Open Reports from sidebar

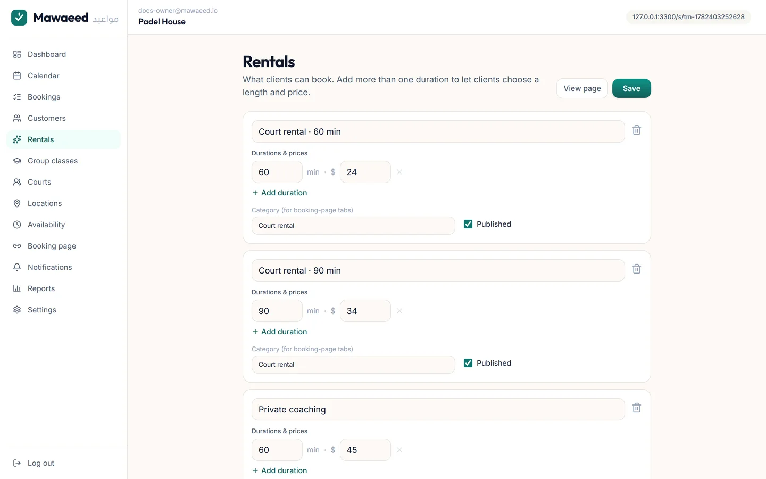64,288
